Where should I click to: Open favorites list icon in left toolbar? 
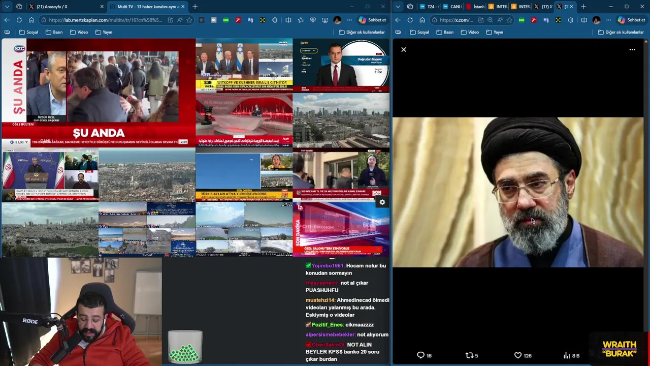coord(301,20)
